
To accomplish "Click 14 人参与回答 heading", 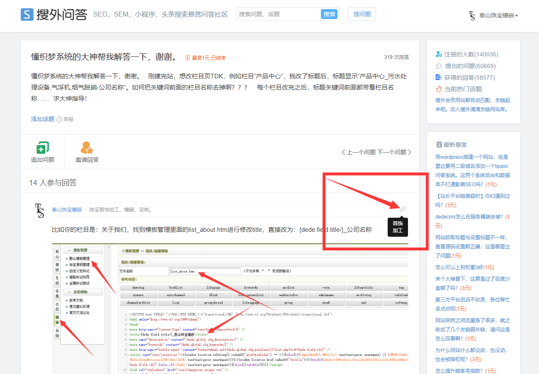I will point(53,182).
